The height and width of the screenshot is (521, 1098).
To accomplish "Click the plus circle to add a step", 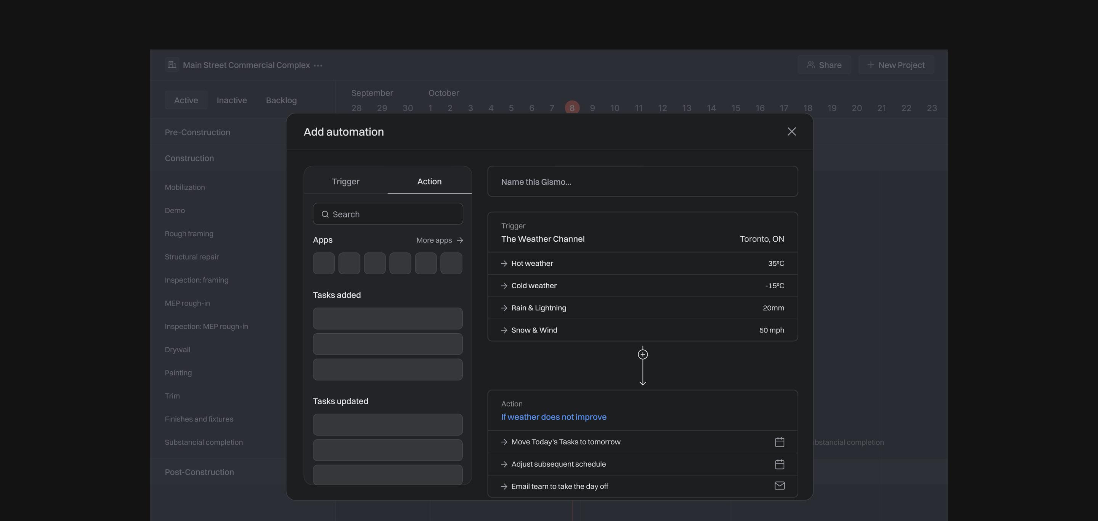I will 643,354.
